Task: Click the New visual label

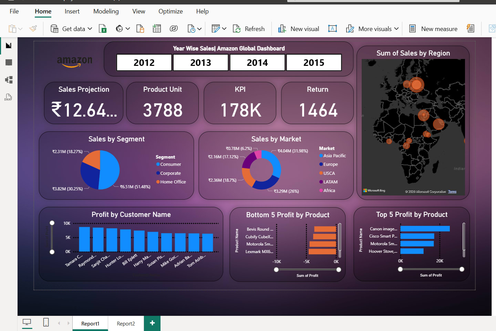Action: pos(305,29)
